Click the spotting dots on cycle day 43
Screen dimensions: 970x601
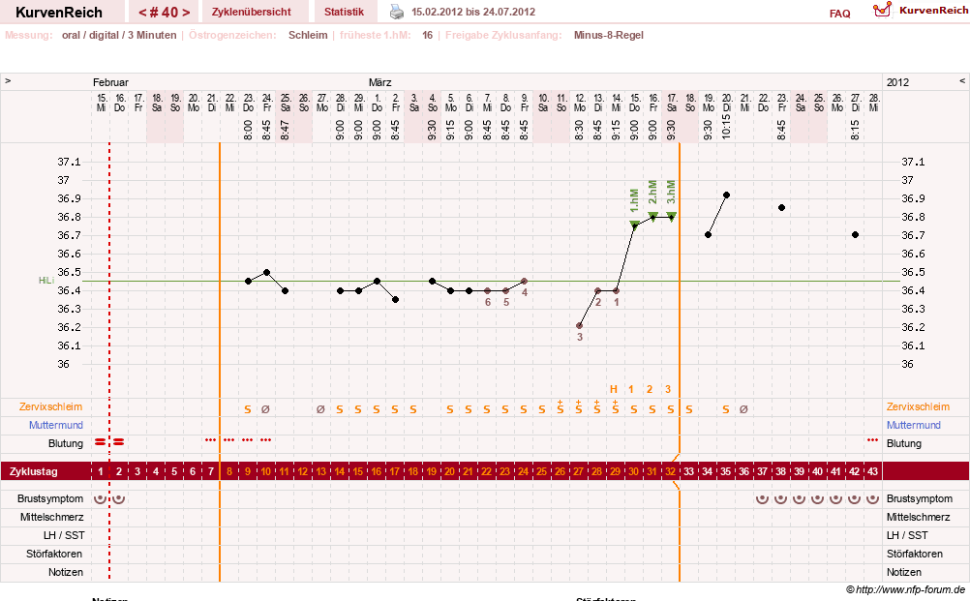pyautogui.click(x=872, y=440)
